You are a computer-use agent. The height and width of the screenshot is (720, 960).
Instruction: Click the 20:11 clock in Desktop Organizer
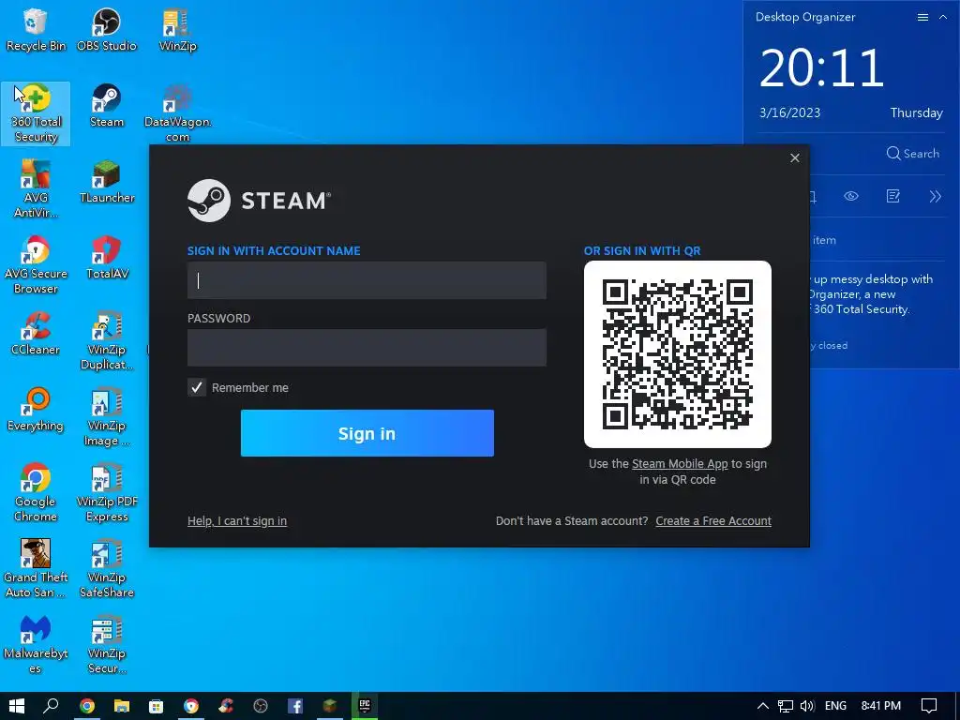(x=821, y=67)
